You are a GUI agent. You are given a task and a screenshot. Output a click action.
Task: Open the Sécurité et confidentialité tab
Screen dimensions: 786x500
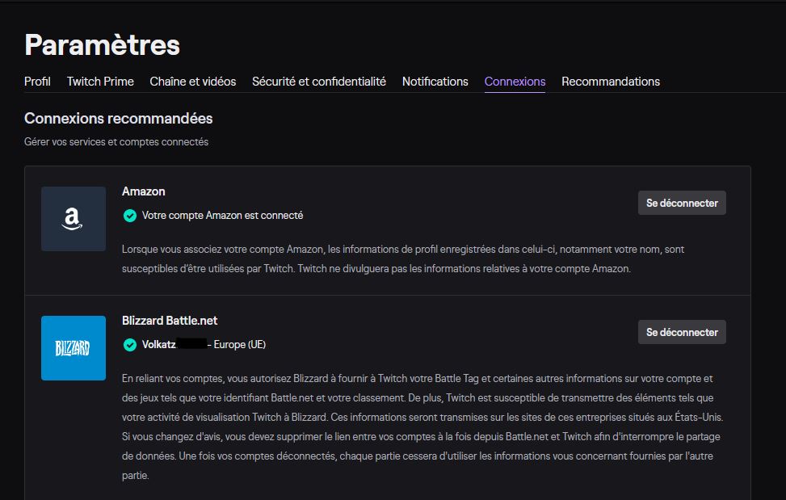[x=319, y=82]
